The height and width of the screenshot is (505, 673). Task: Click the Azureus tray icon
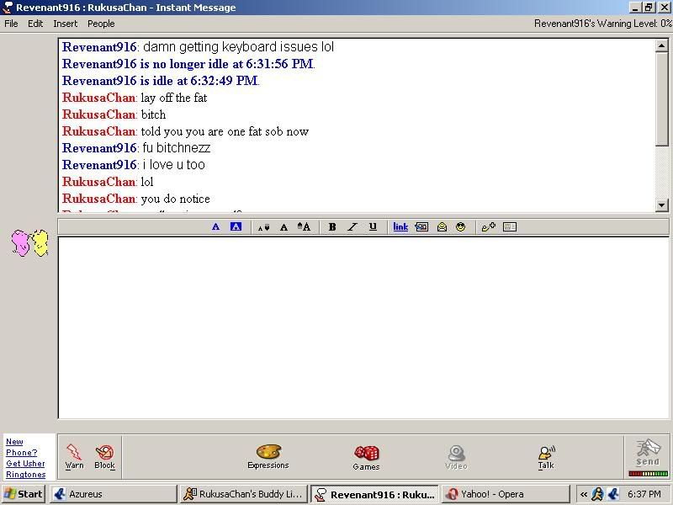(x=614, y=494)
